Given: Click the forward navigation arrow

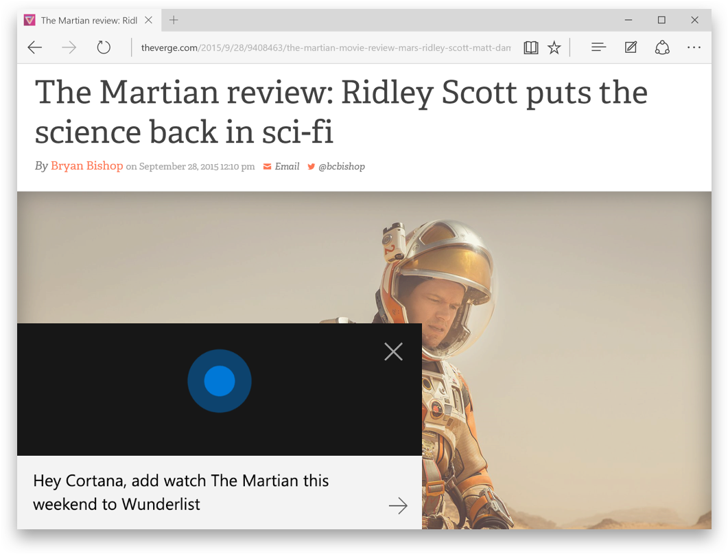Looking at the screenshot, I should coord(69,47).
